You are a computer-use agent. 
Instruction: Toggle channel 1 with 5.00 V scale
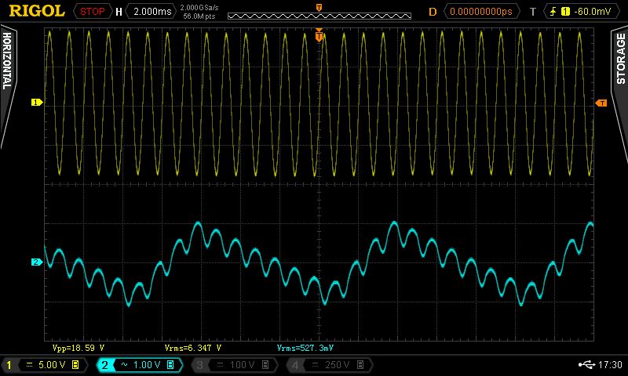tap(43, 365)
